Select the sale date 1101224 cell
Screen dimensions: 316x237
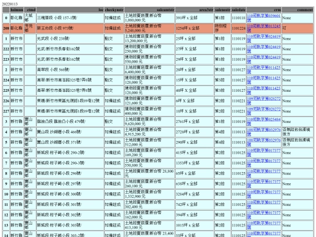(x=239, y=28)
